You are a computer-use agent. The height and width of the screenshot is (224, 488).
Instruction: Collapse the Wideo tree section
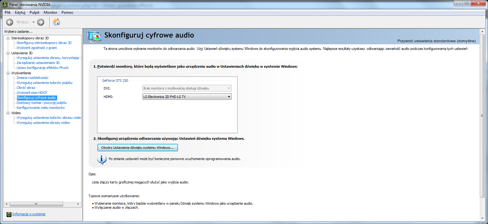point(8,113)
